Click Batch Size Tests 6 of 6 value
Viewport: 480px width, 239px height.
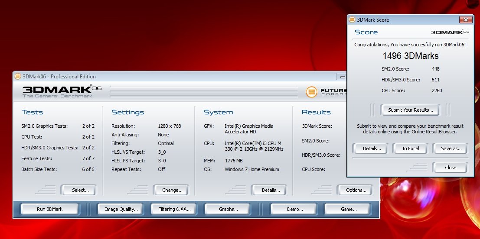88,169
